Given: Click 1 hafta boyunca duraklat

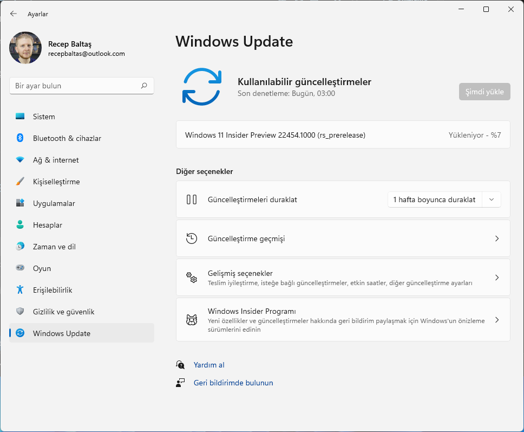Looking at the screenshot, I should point(434,199).
